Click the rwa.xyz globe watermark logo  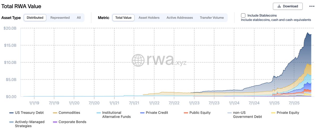point(138,60)
